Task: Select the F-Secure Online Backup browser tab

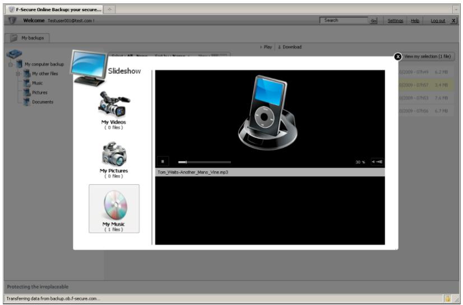Action: 55,10
